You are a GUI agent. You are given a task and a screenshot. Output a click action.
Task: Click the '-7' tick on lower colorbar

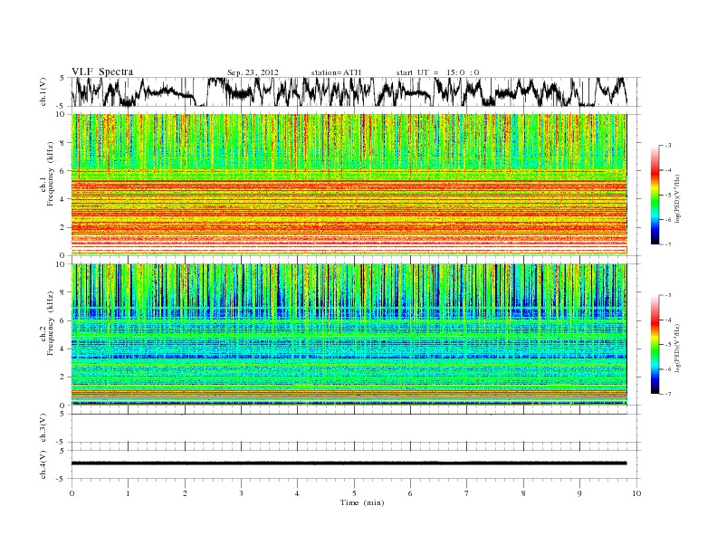tap(668, 394)
